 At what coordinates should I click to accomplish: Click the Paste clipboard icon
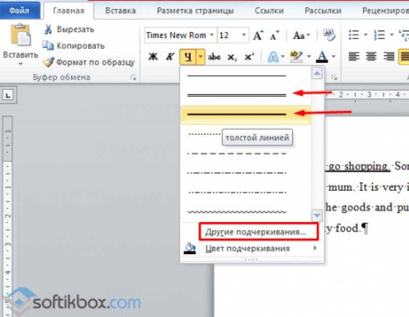pos(21,34)
